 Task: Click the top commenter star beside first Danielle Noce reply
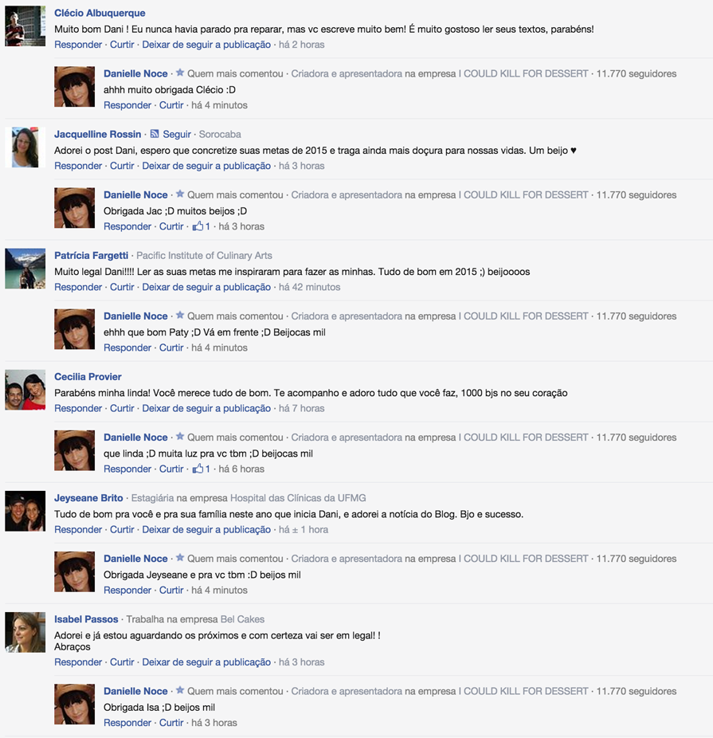[180, 73]
